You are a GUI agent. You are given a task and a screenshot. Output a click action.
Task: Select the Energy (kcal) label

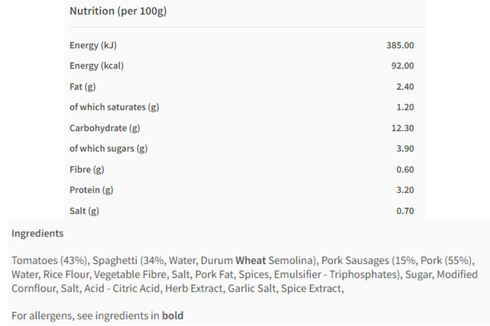[x=96, y=66]
